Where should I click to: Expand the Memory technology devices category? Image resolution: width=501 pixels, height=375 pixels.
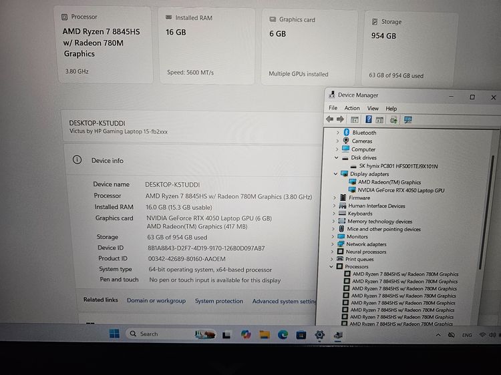(x=333, y=221)
